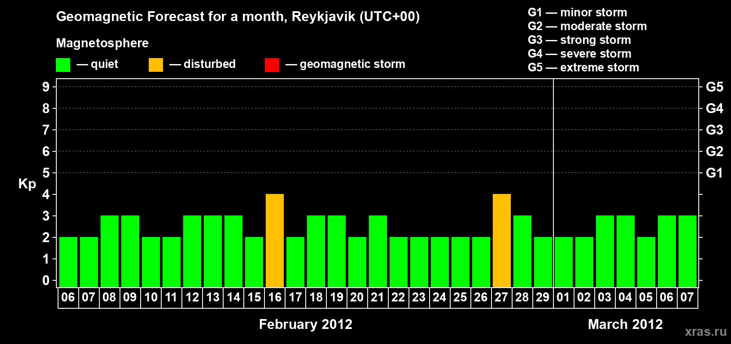Click the 'G3 — strong storm' legend line
Screen dimensions: 731x344
click(579, 40)
